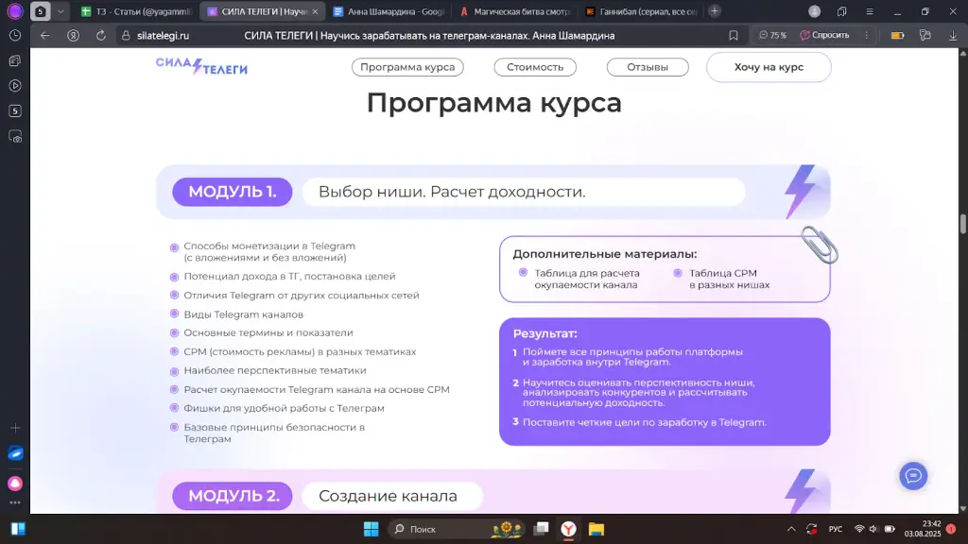
Task: Open a new tab with the plus button
Action: [x=715, y=11]
